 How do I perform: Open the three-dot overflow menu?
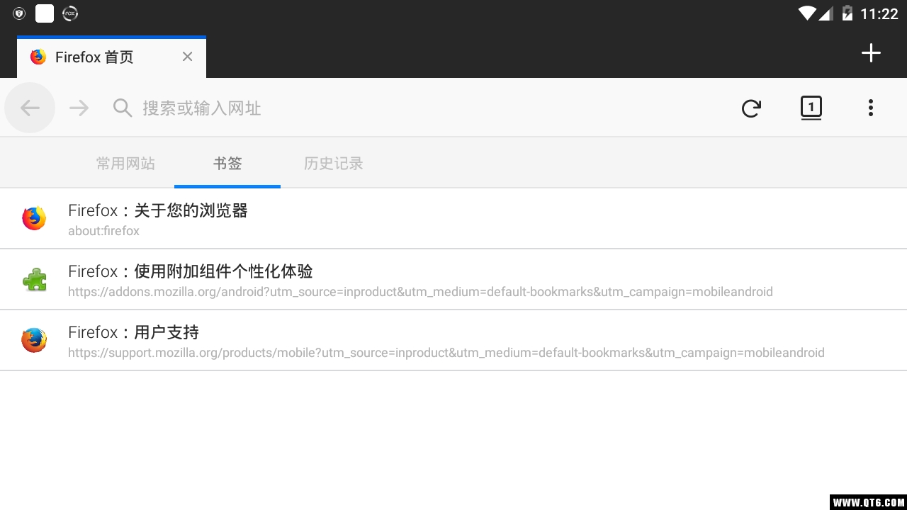tap(871, 108)
